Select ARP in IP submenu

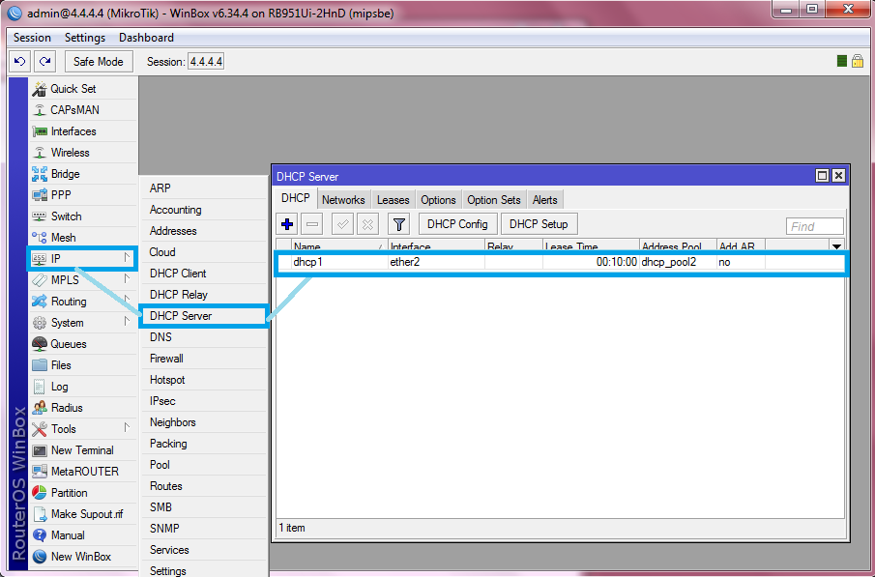(x=204, y=188)
